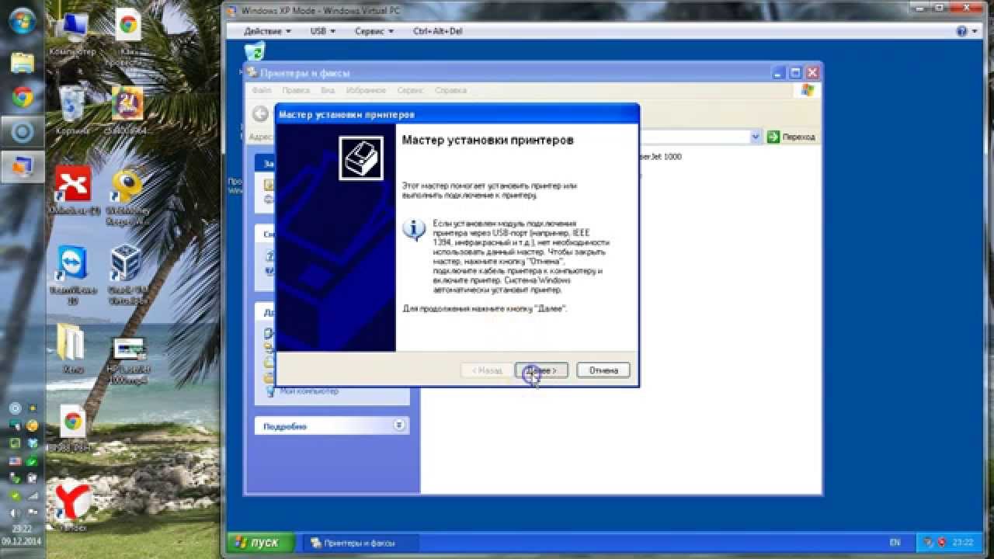Select the WebMoney Keeper desktop icon
994x559 pixels.
click(127, 196)
